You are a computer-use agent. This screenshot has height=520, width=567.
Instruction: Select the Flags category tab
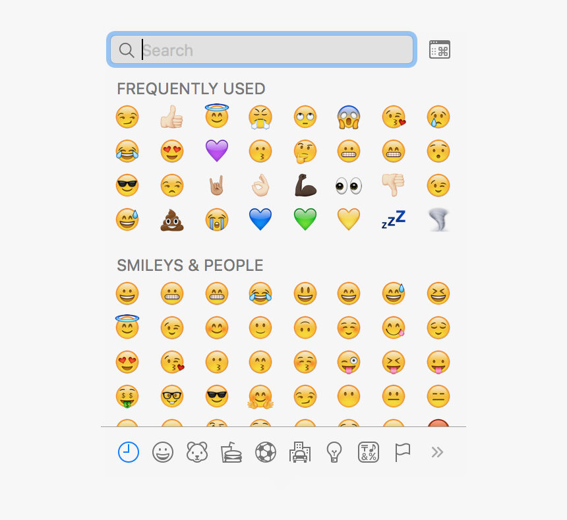(402, 452)
